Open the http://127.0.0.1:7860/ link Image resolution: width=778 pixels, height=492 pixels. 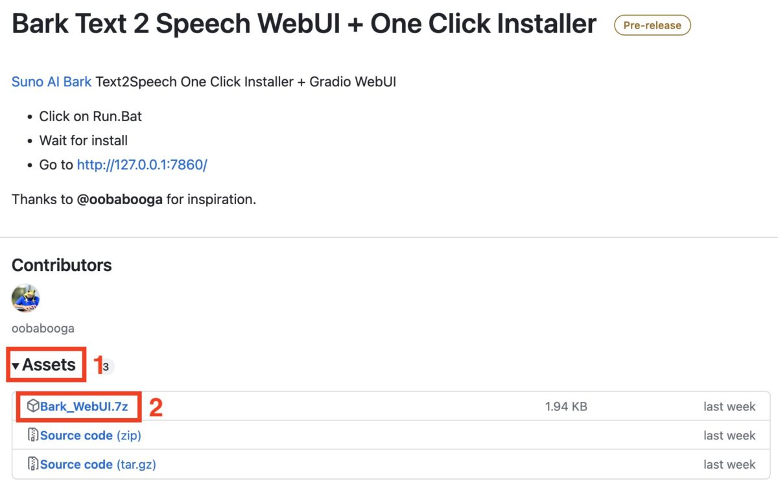[142, 165]
